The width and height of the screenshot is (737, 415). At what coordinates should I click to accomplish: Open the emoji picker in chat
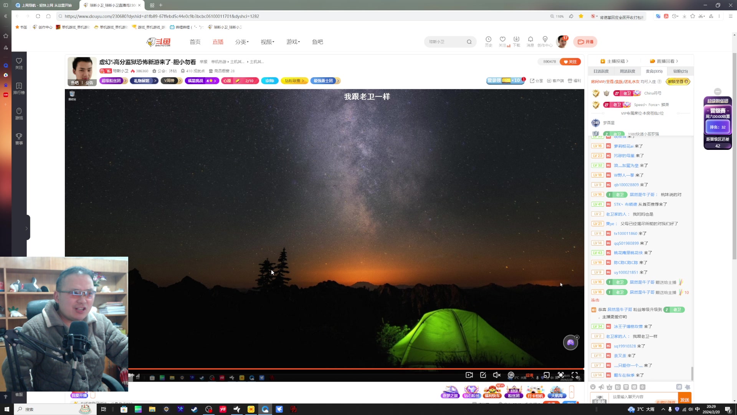pyautogui.click(x=593, y=387)
